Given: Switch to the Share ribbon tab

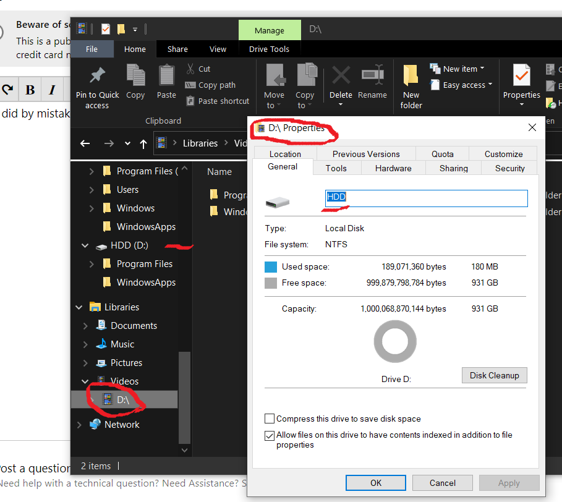Looking at the screenshot, I should [x=177, y=49].
